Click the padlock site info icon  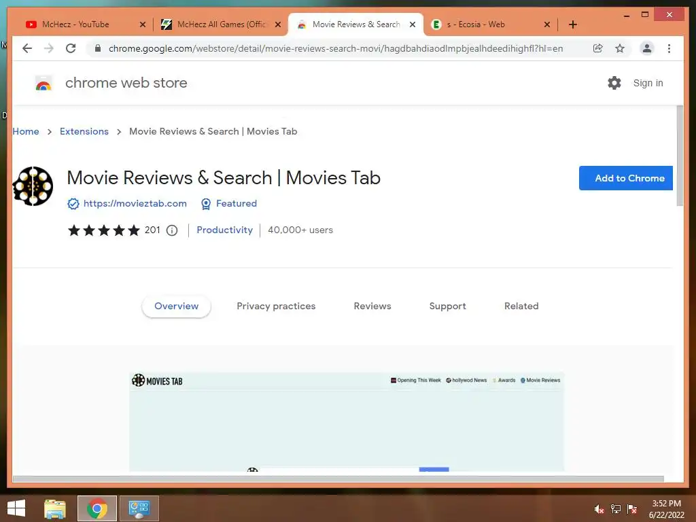(98, 48)
